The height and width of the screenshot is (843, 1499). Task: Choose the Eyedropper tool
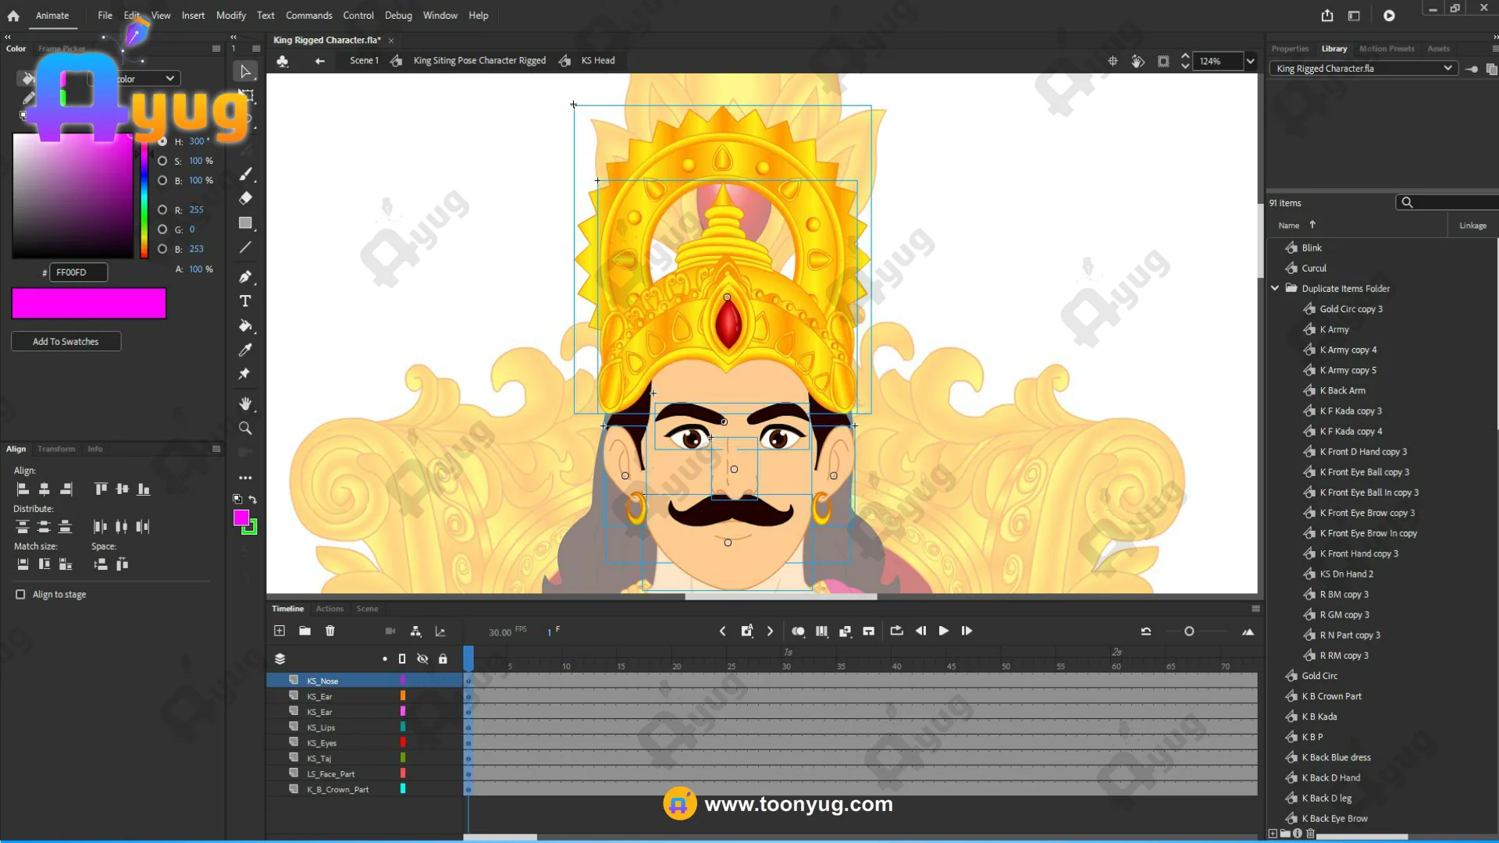245,350
